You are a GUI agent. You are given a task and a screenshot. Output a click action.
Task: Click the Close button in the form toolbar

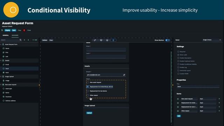tap(29, 30)
